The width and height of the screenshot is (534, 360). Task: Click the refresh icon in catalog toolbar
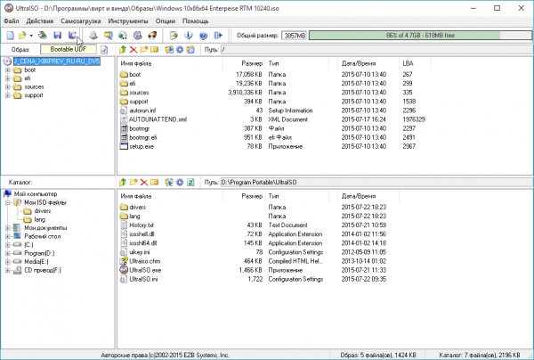pyautogui.click(x=190, y=183)
